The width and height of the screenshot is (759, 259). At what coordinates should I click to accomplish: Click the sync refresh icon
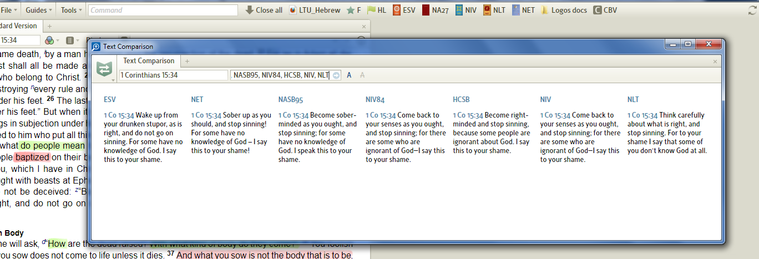click(752, 10)
